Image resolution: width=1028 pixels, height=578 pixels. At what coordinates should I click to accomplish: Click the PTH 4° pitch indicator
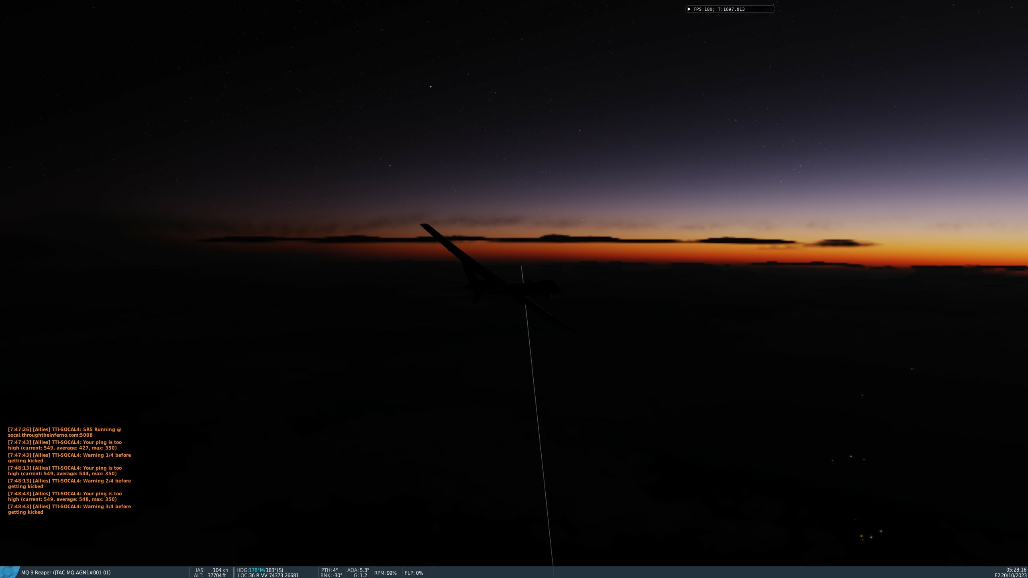click(x=329, y=570)
